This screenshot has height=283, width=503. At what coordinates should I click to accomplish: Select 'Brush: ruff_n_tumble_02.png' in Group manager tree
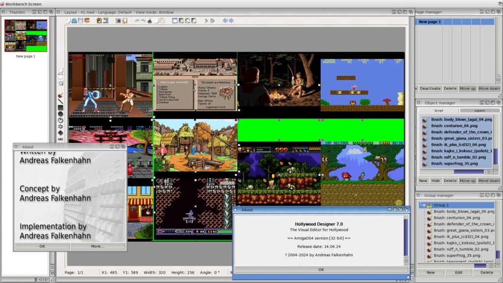461,249
